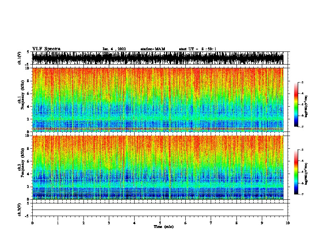324x250 pixels.
Task: Click the time axis tick label 5
Action: pos(160,223)
